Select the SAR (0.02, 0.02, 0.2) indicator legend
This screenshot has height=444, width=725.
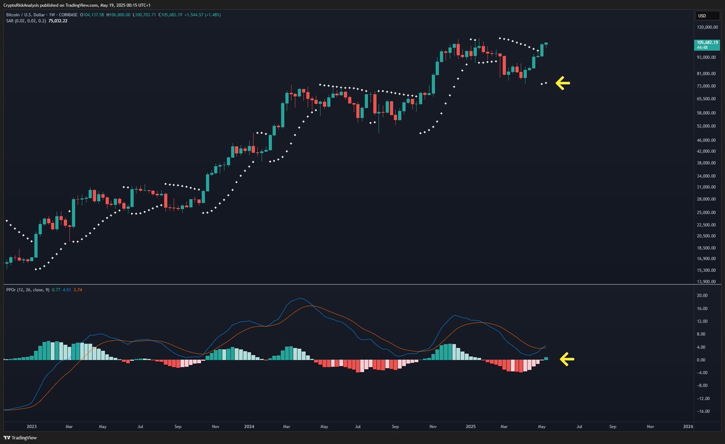(x=26, y=21)
